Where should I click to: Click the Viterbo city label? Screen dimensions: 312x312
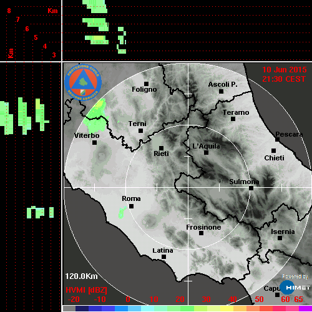pos(87,135)
